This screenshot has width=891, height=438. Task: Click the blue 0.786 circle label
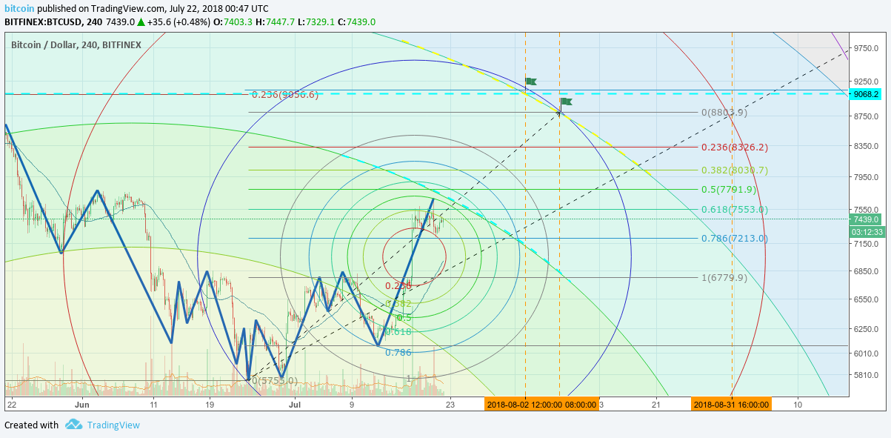[398, 353]
